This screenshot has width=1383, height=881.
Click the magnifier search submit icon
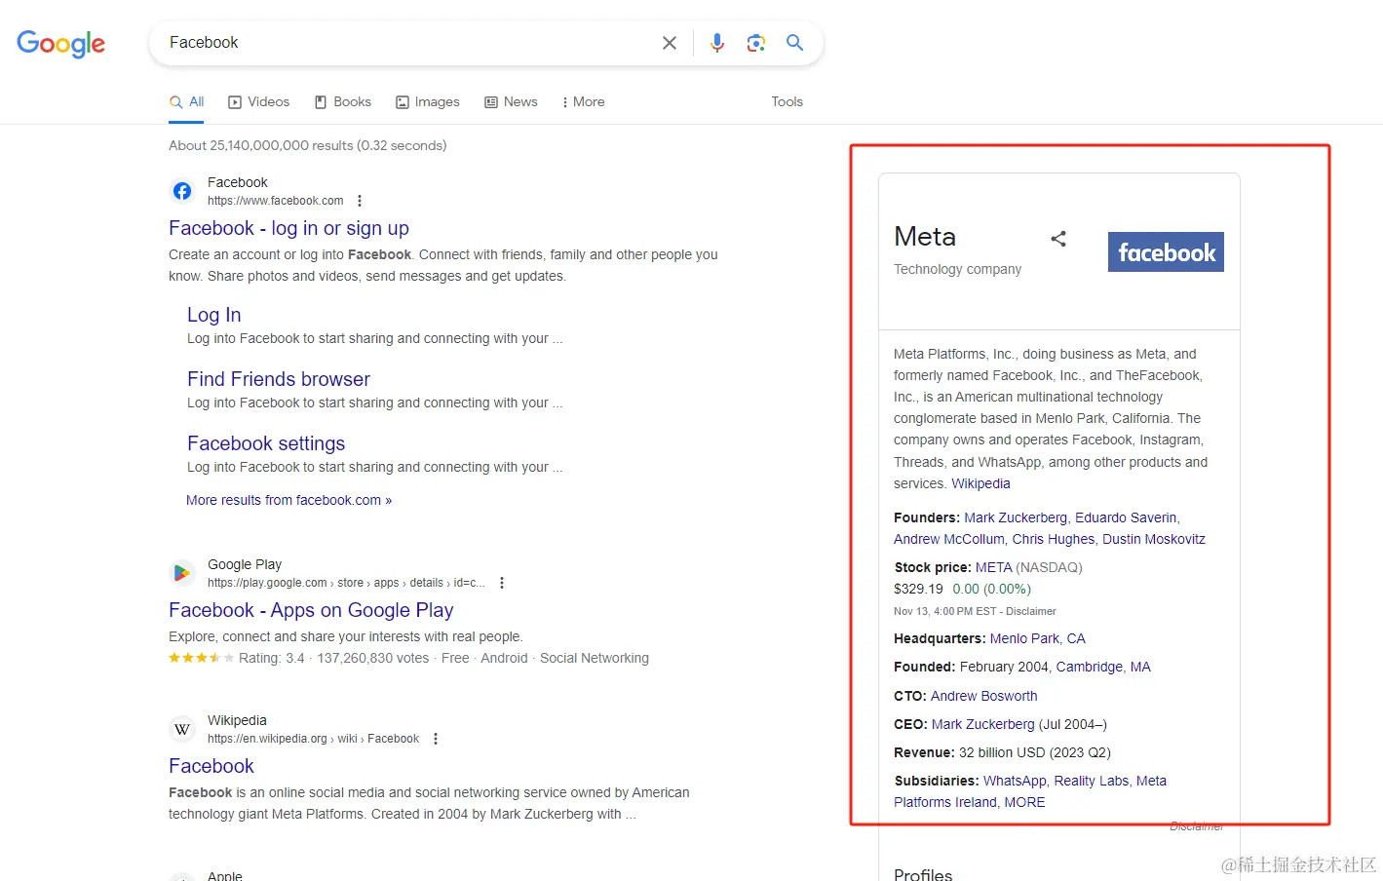(795, 43)
